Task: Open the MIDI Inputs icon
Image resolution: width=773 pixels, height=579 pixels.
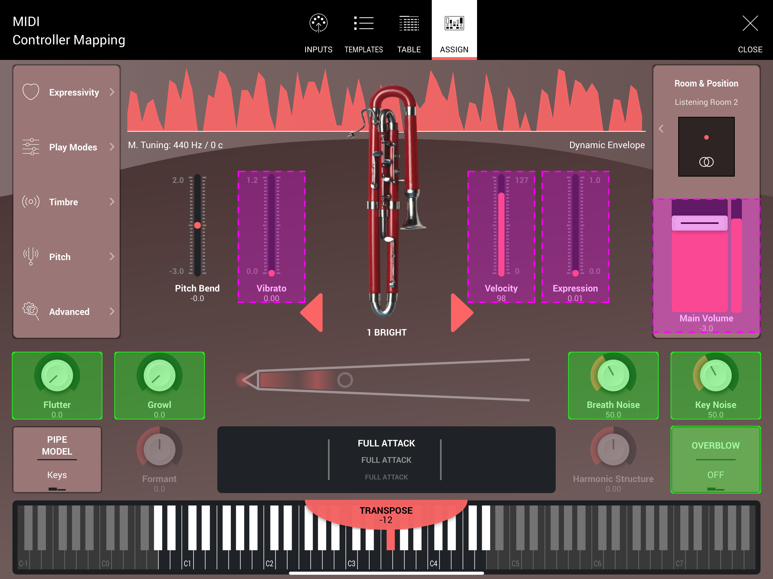Action: pyautogui.click(x=318, y=23)
